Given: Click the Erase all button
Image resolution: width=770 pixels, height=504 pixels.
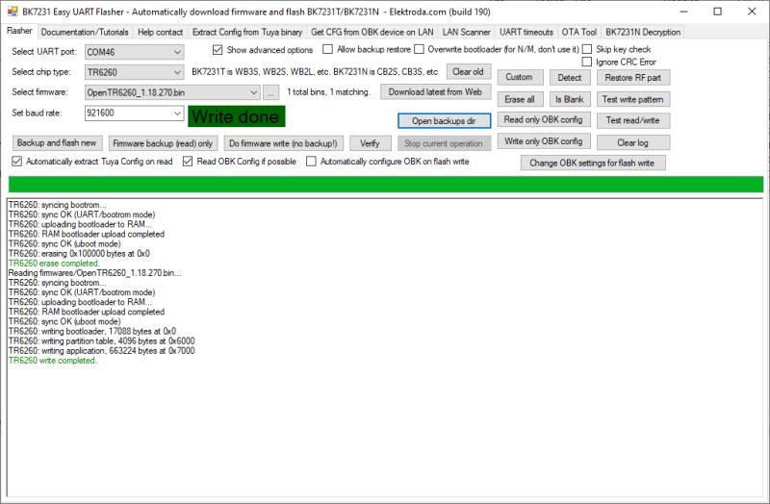Looking at the screenshot, I should [x=520, y=99].
